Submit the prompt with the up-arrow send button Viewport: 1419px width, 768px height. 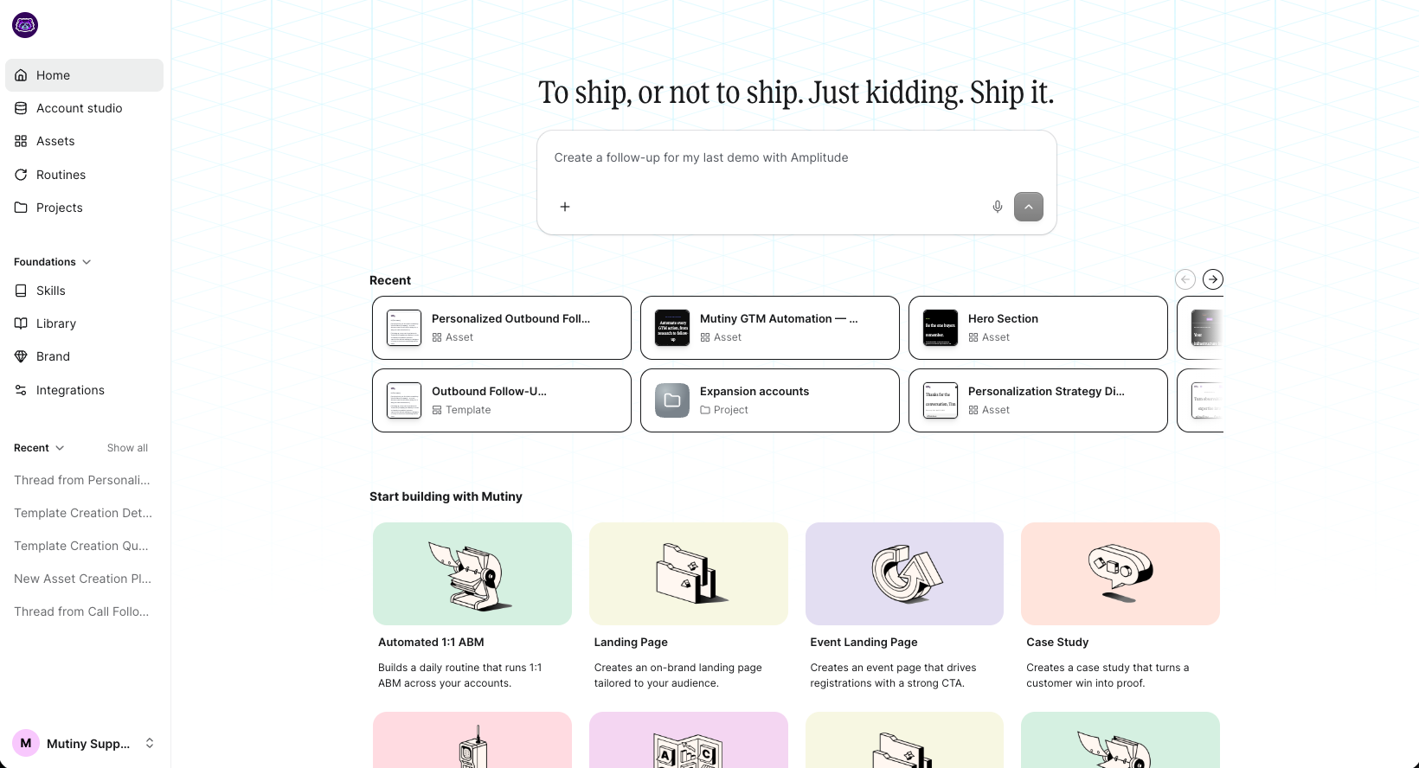click(x=1029, y=207)
